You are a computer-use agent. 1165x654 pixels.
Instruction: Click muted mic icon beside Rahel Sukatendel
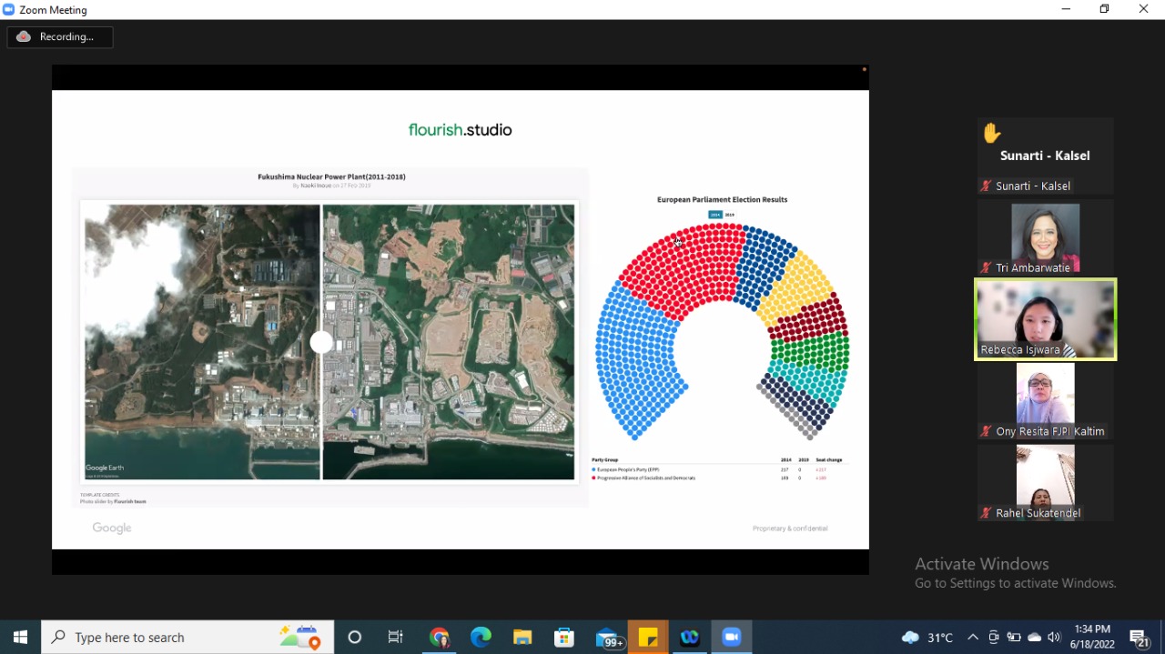[x=985, y=513]
